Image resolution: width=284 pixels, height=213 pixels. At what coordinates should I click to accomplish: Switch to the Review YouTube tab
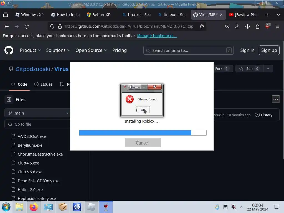pos(244,15)
